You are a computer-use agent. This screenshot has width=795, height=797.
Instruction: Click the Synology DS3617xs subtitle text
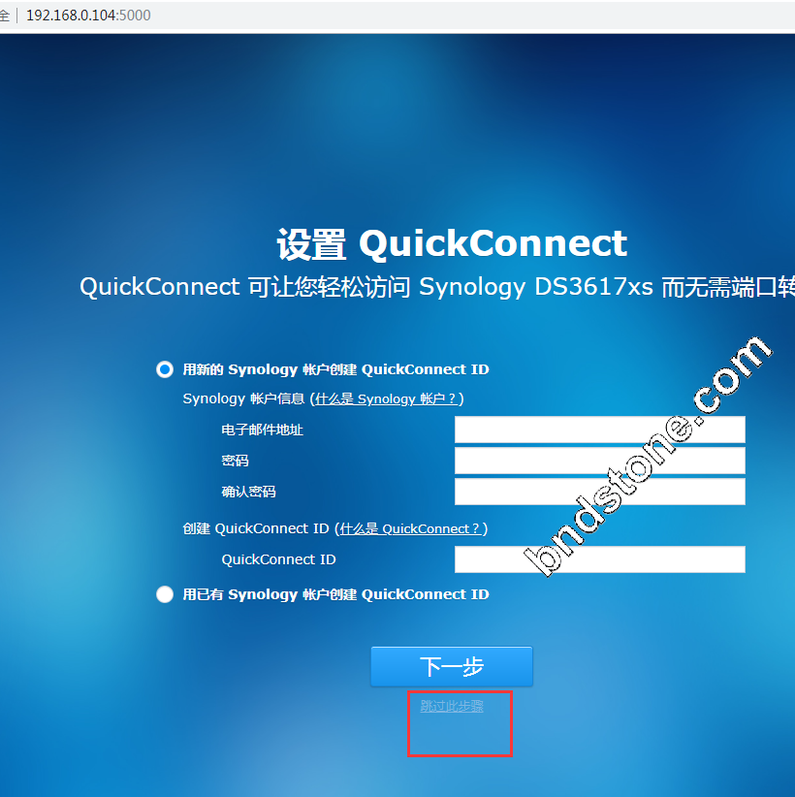coord(536,287)
